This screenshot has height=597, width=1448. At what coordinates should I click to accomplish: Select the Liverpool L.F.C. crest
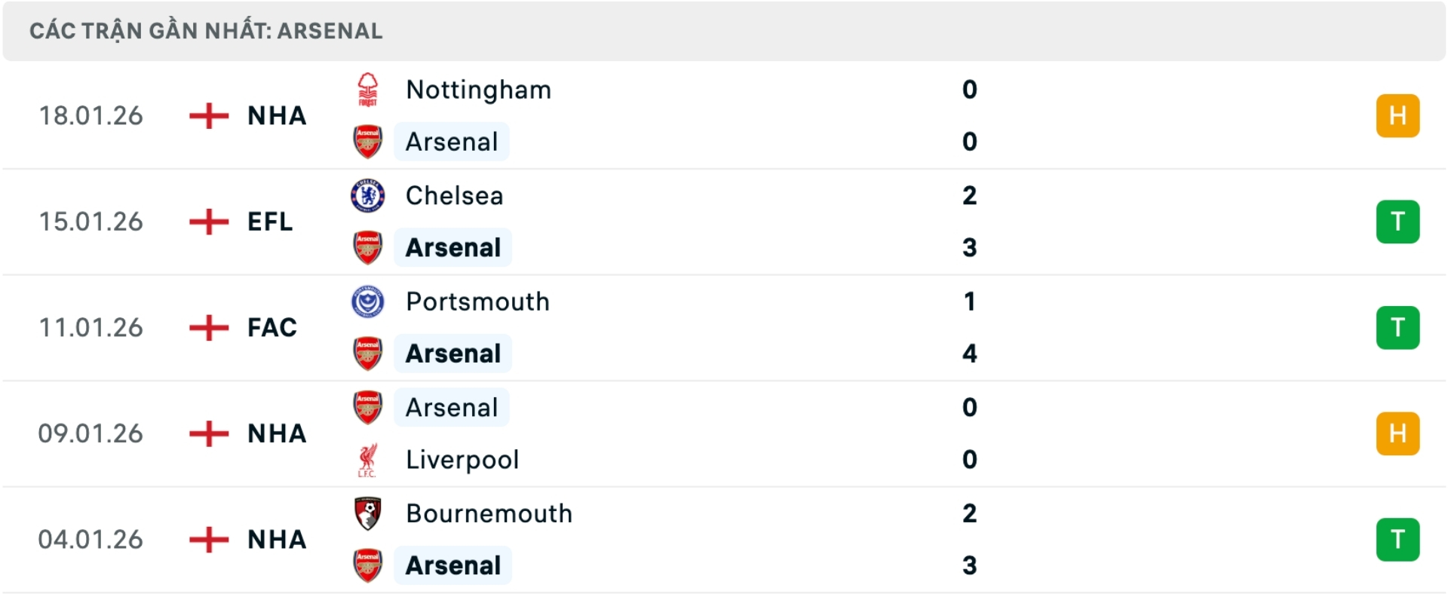pyautogui.click(x=368, y=459)
